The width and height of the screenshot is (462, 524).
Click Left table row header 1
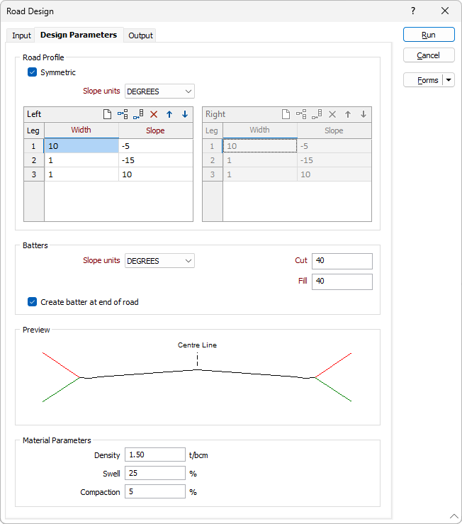click(34, 146)
